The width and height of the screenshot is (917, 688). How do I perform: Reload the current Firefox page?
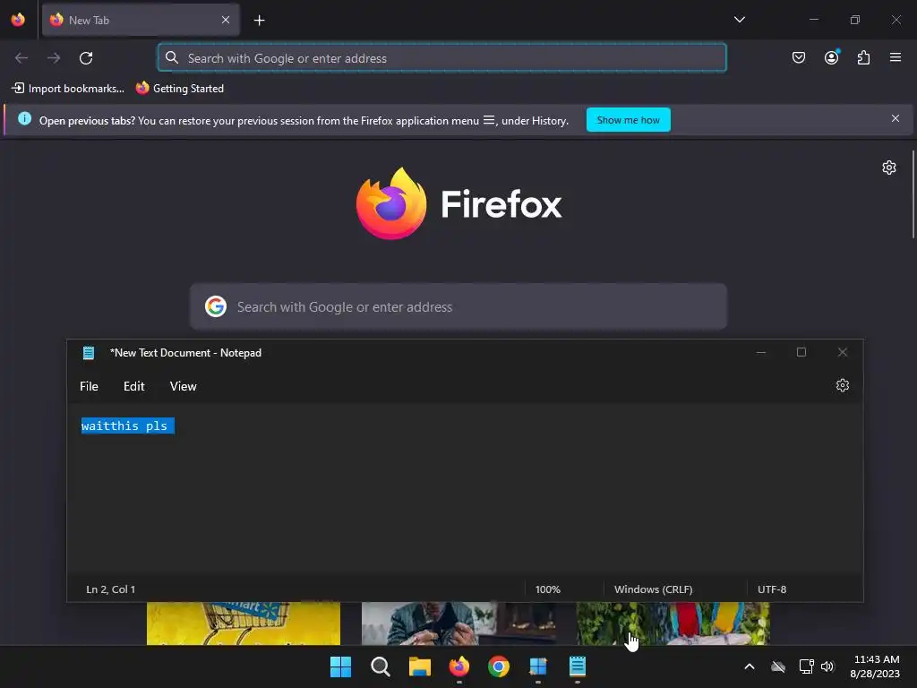[x=86, y=58]
